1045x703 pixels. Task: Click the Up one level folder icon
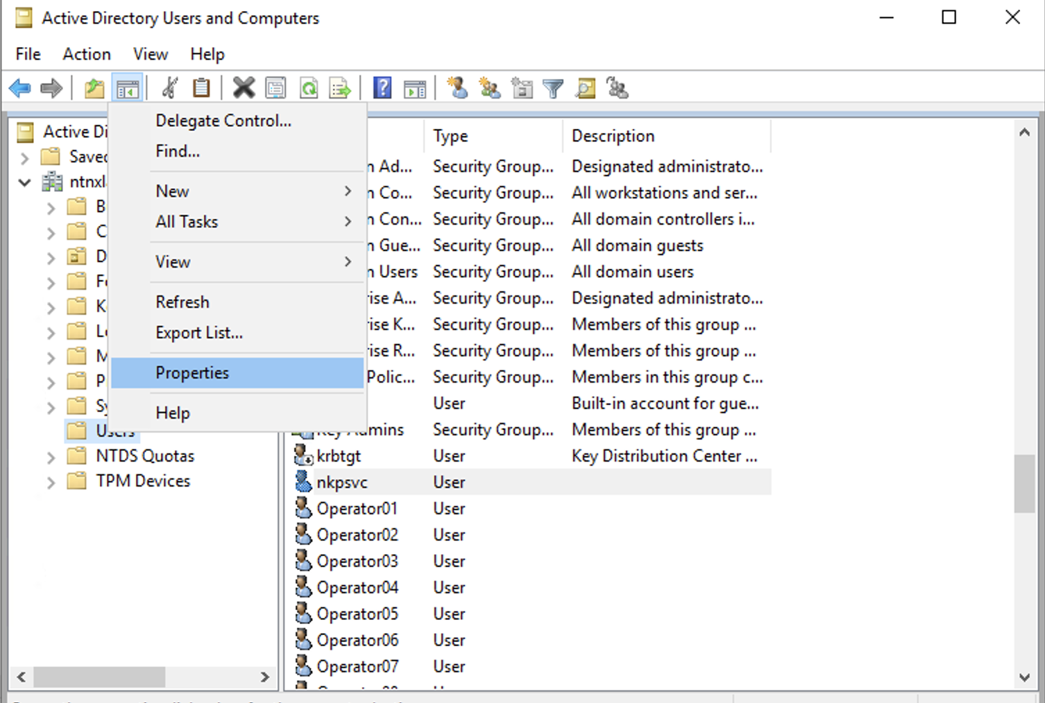(94, 89)
